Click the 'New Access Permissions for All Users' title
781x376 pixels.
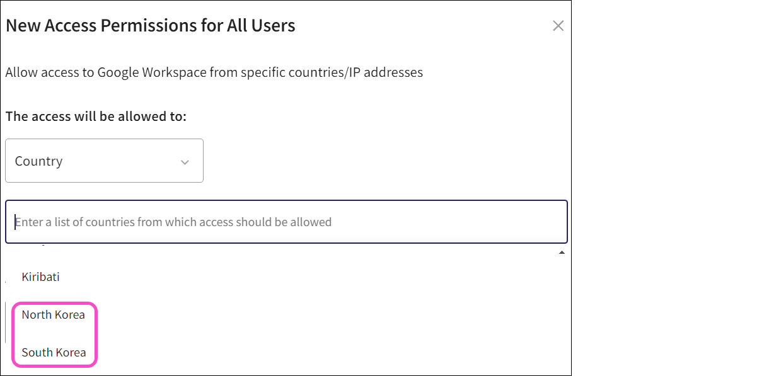click(x=151, y=26)
